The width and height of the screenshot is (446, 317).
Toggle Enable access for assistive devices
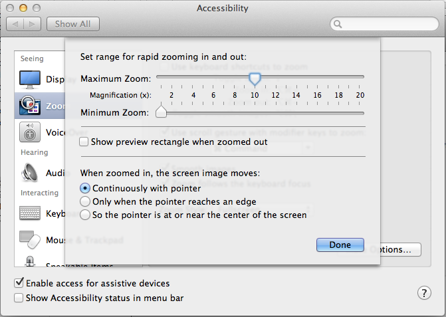click(19, 283)
